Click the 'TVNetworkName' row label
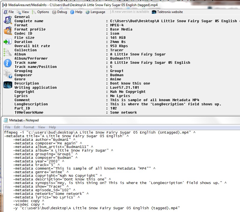 29,113
